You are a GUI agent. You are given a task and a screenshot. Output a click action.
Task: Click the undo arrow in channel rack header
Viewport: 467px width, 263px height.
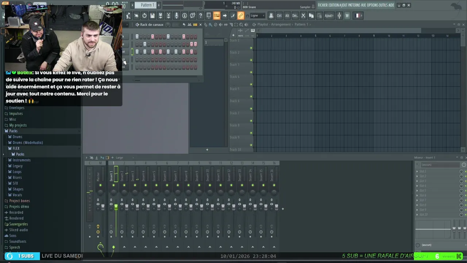tap(184, 24)
